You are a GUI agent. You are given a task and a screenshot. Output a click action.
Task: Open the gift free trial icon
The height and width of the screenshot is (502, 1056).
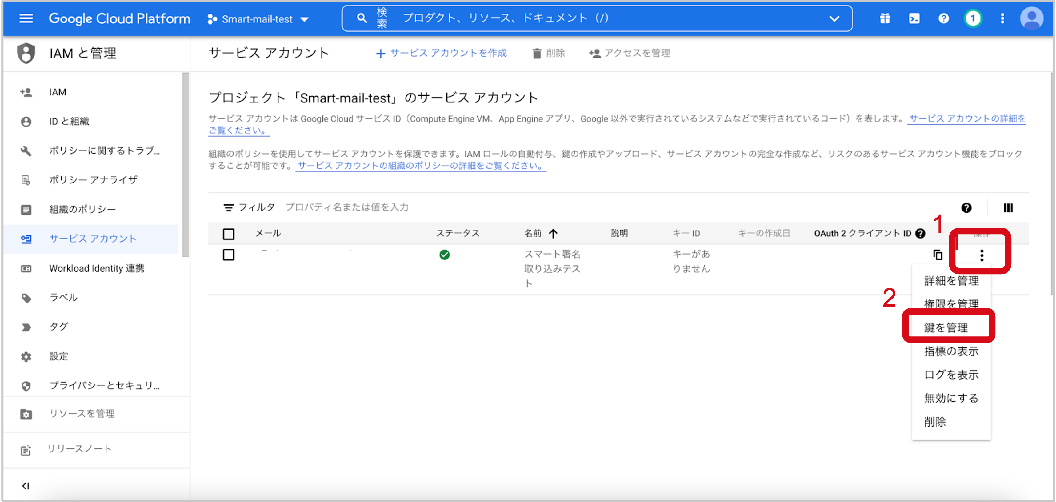click(885, 18)
